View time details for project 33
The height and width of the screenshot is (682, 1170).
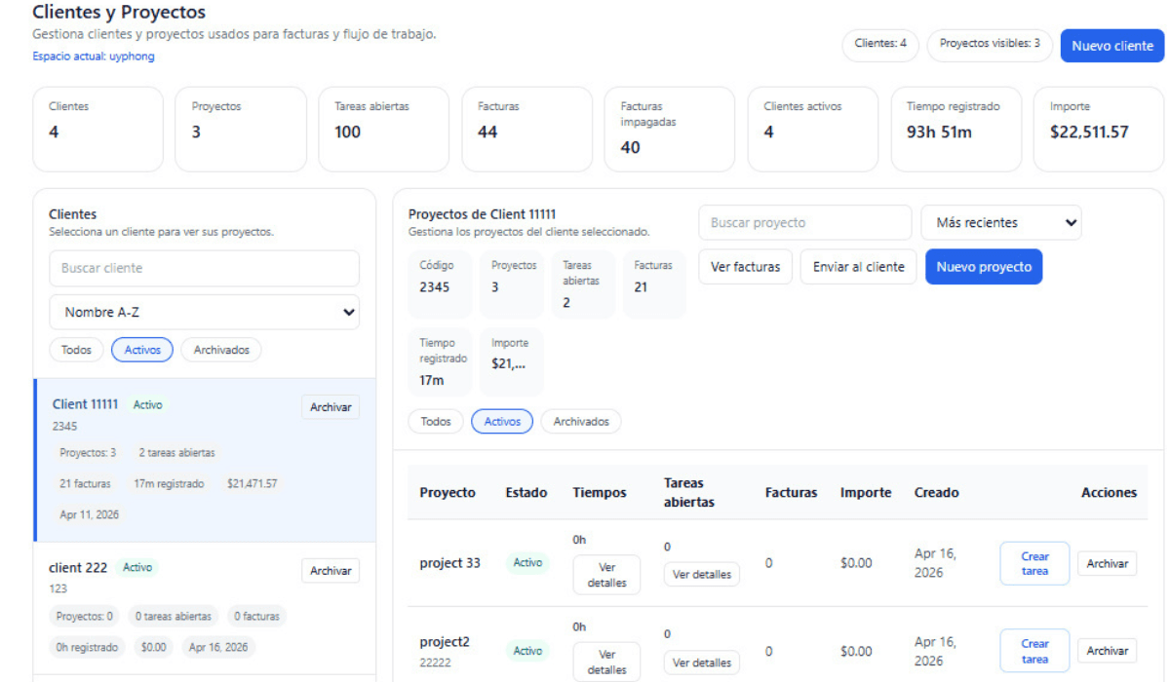click(606, 575)
